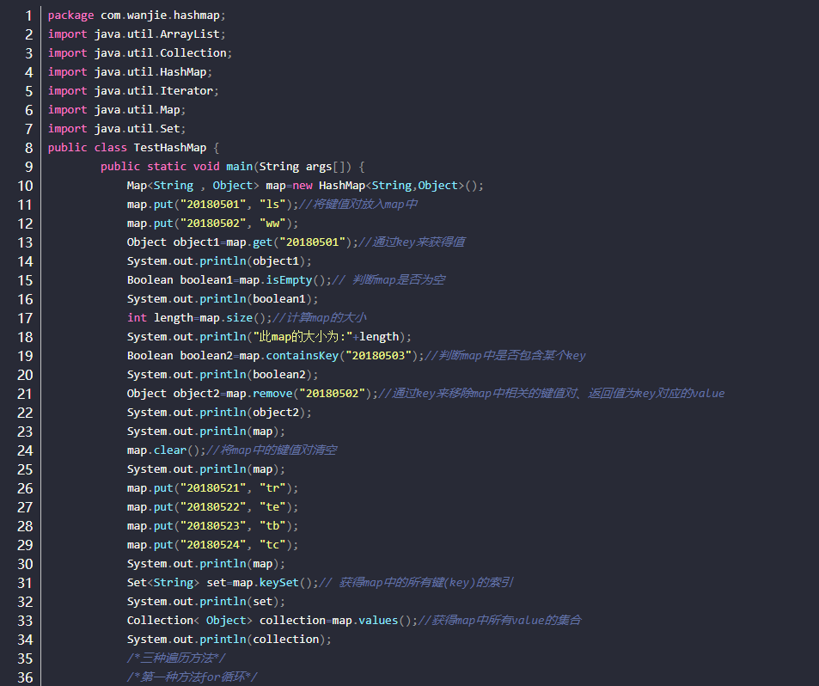Click the string "20180521" on line 26
The image size is (819, 686).
click(213, 488)
